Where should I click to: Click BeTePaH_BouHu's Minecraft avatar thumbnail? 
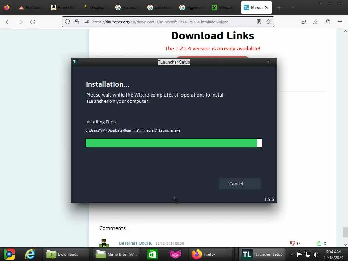pyautogui.click(x=104, y=243)
